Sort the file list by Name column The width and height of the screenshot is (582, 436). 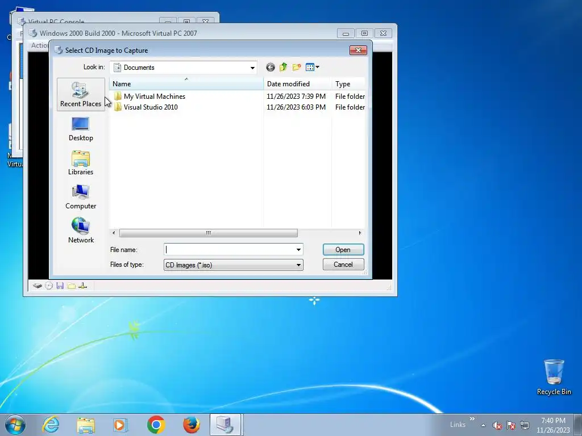186,84
